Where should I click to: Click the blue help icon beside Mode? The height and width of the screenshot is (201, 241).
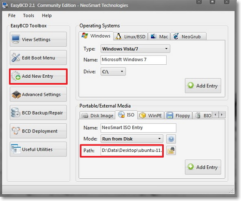pyautogui.click(x=171, y=139)
